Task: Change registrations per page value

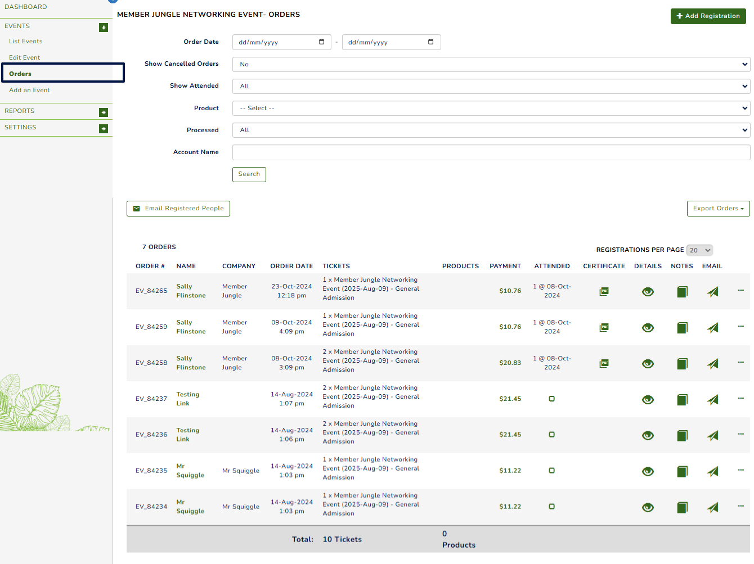Action: pyautogui.click(x=699, y=250)
